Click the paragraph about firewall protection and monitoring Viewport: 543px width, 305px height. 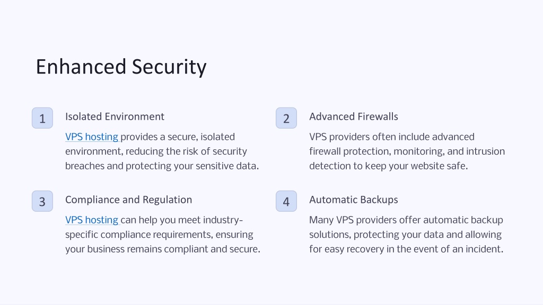pyautogui.click(x=407, y=151)
